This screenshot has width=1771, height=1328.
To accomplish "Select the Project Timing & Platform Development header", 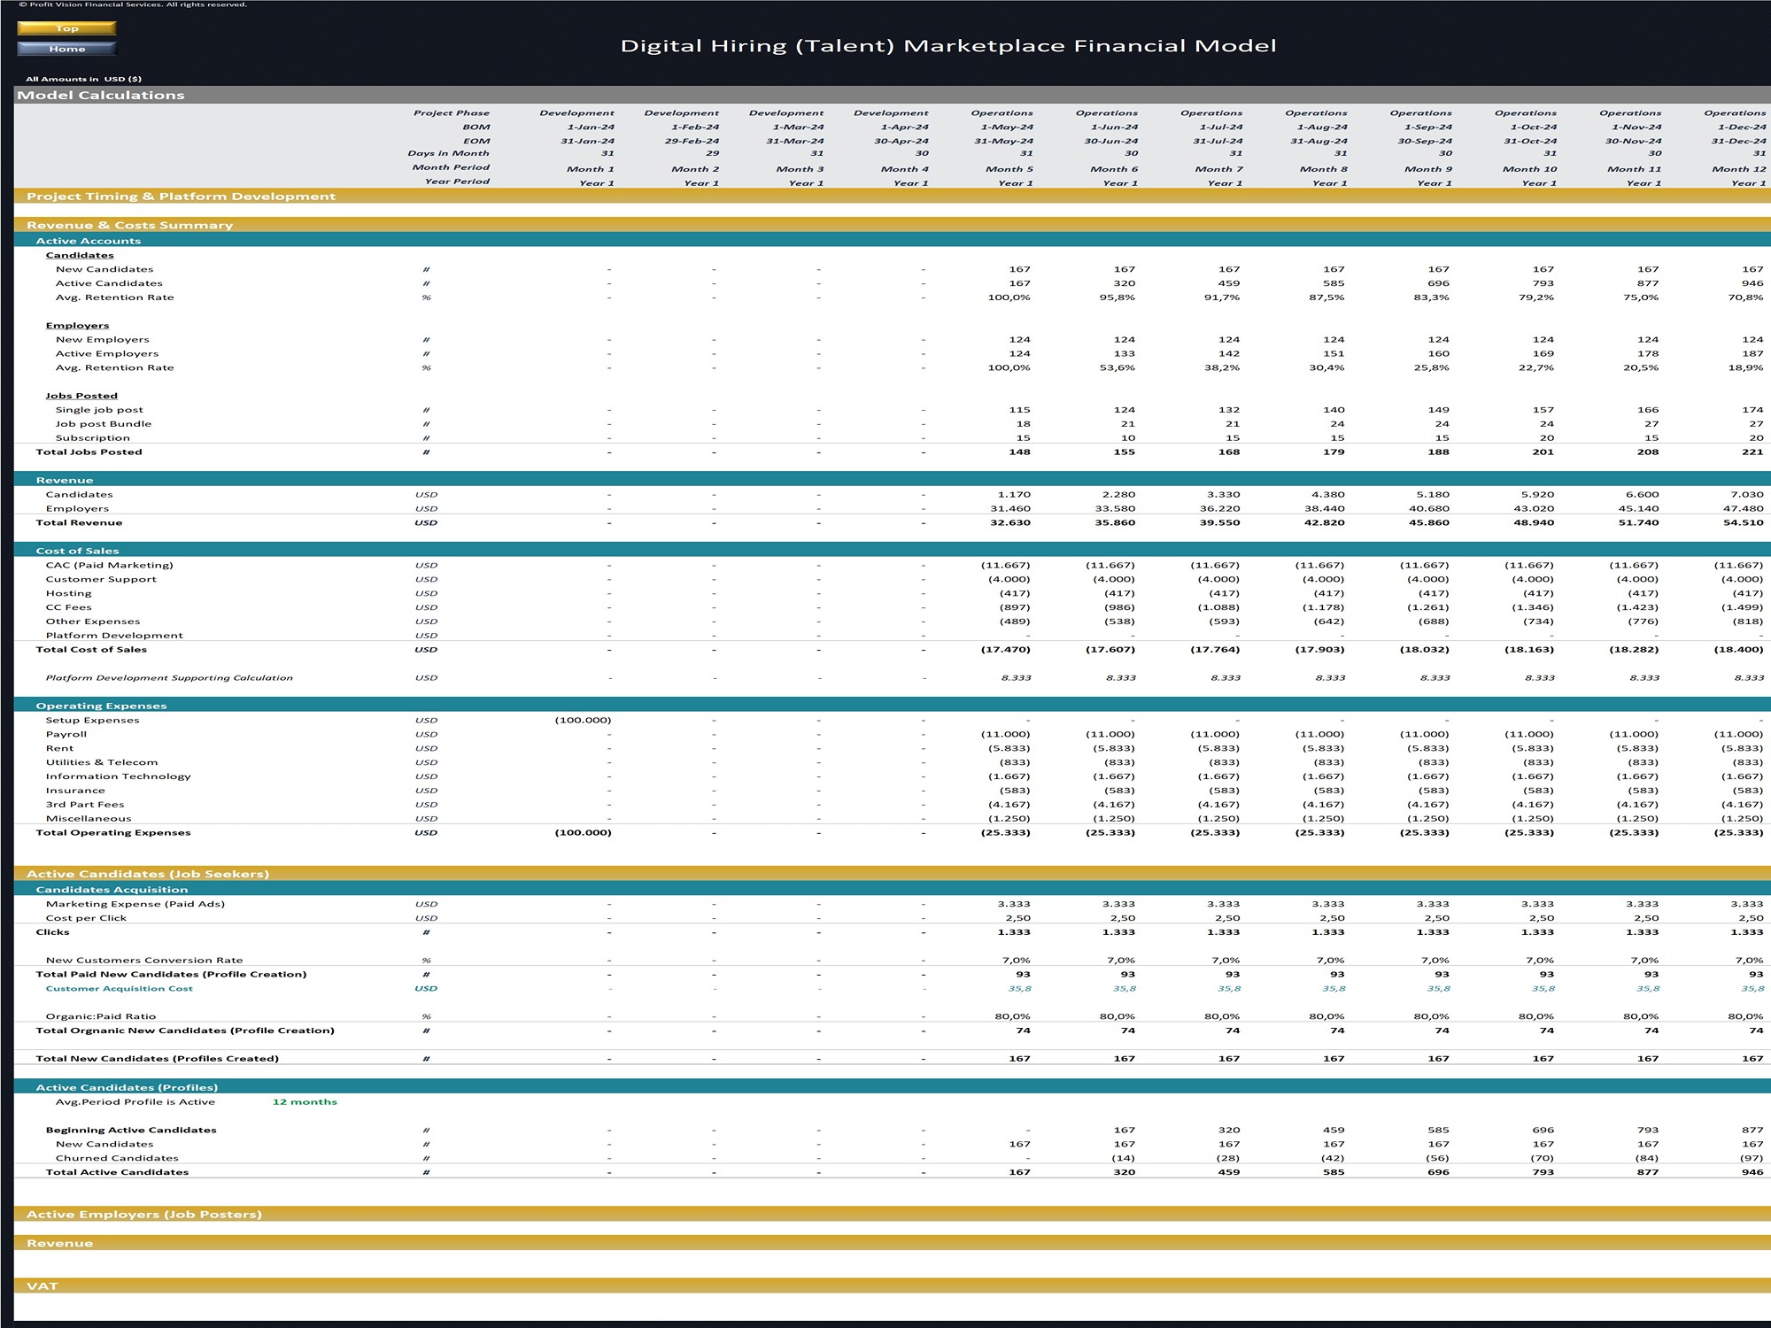I will click(893, 197).
